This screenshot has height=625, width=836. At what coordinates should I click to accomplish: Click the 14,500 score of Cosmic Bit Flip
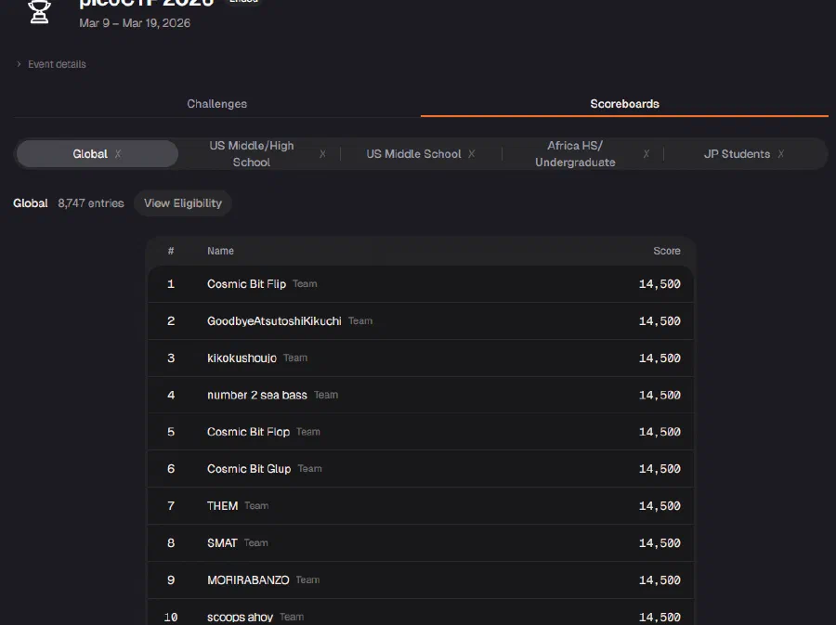[x=660, y=284]
